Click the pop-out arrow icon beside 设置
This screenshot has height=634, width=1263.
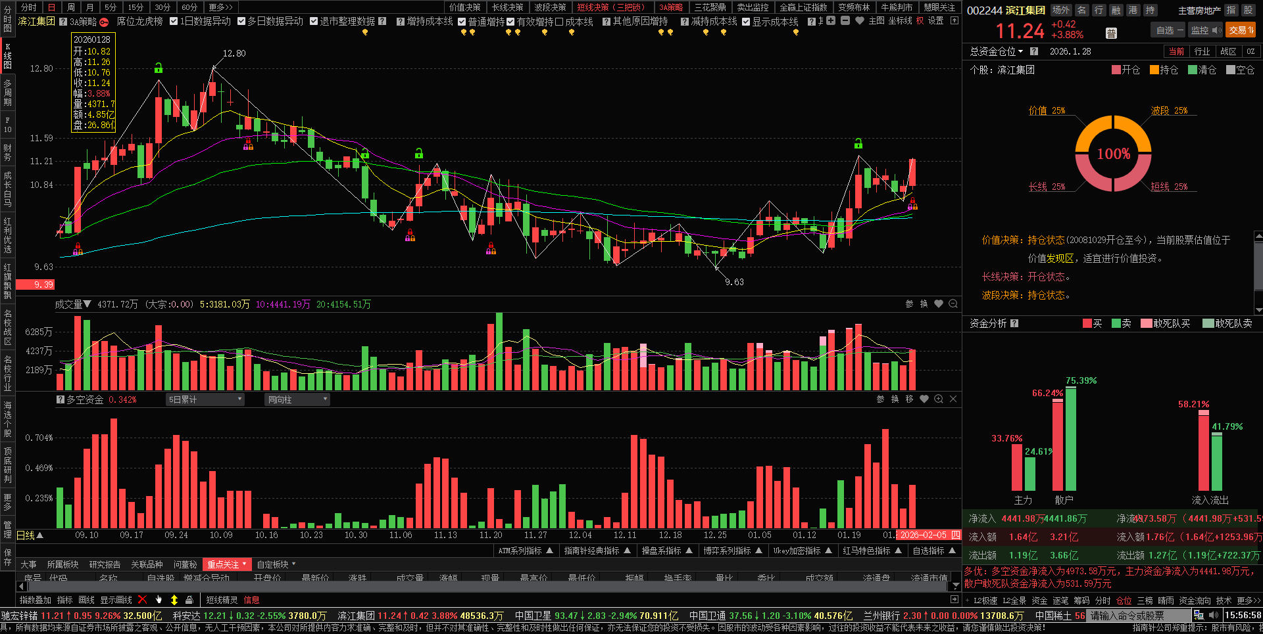[x=954, y=21]
